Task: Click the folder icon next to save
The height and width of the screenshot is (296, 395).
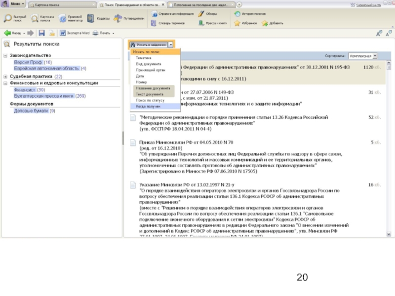Action: (52, 33)
